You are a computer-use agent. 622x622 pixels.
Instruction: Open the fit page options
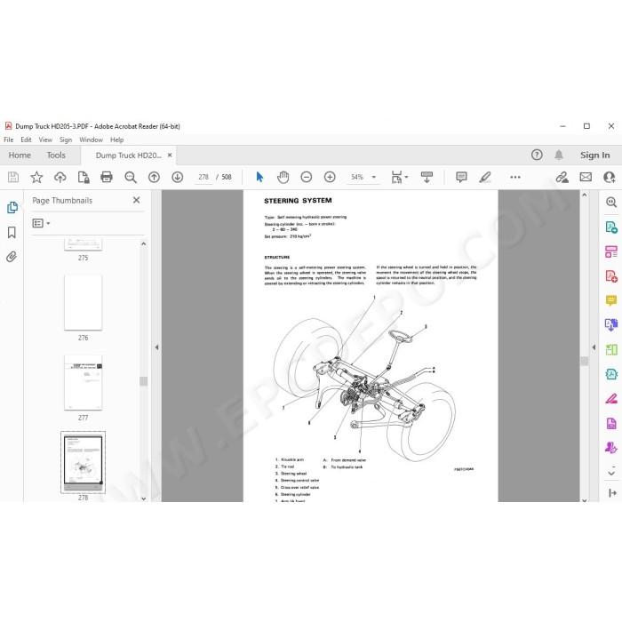pyautogui.click(x=399, y=177)
